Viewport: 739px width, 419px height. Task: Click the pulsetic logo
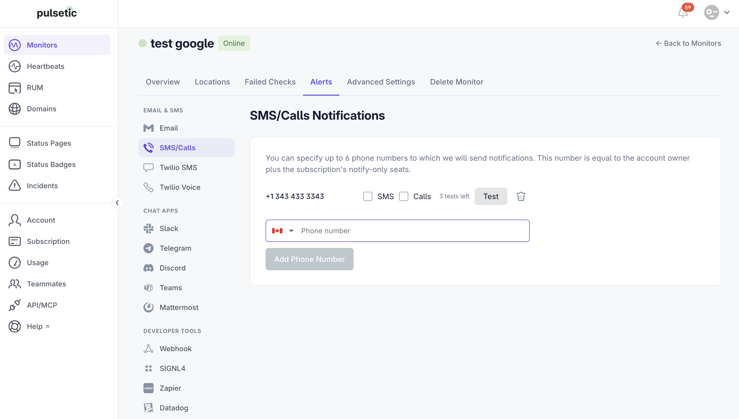57,13
